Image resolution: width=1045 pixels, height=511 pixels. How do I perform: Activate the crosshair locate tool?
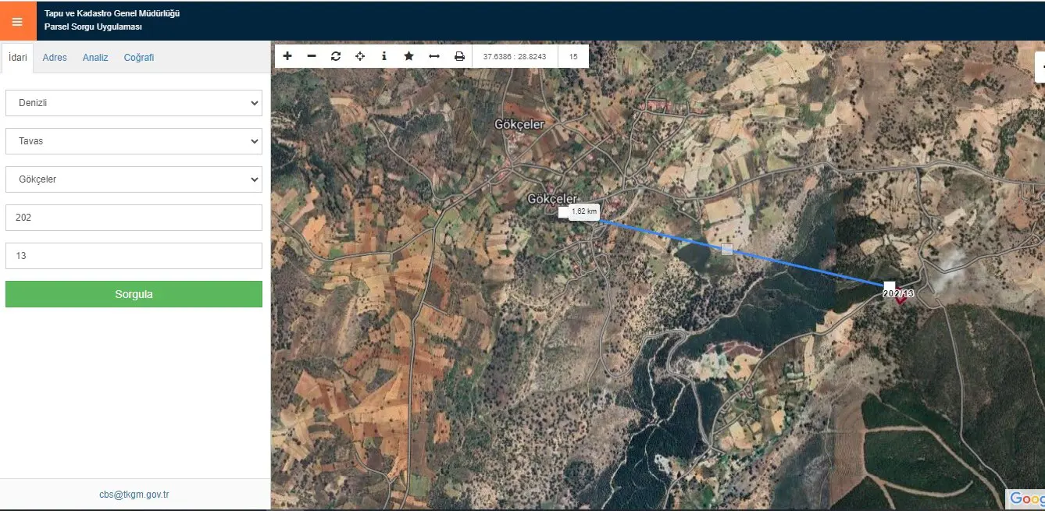(x=360, y=56)
